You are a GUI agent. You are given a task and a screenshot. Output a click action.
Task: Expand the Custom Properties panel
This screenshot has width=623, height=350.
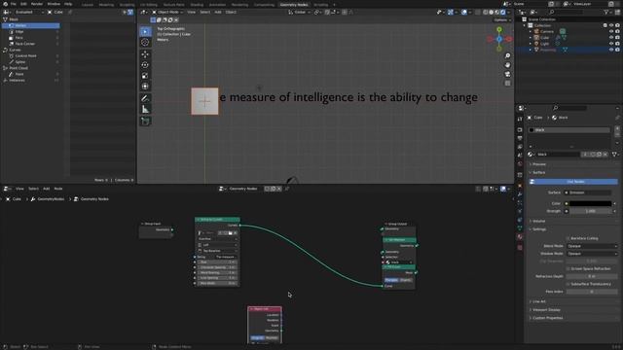point(547,318)
